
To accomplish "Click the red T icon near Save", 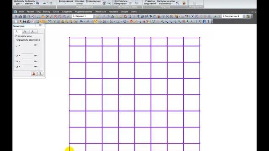I will (x=33, y=21).
